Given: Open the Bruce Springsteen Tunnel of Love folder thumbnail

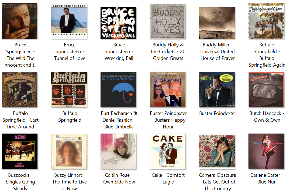Looking at the screenshot, I should pyautogui.click(x=69, y=21).
